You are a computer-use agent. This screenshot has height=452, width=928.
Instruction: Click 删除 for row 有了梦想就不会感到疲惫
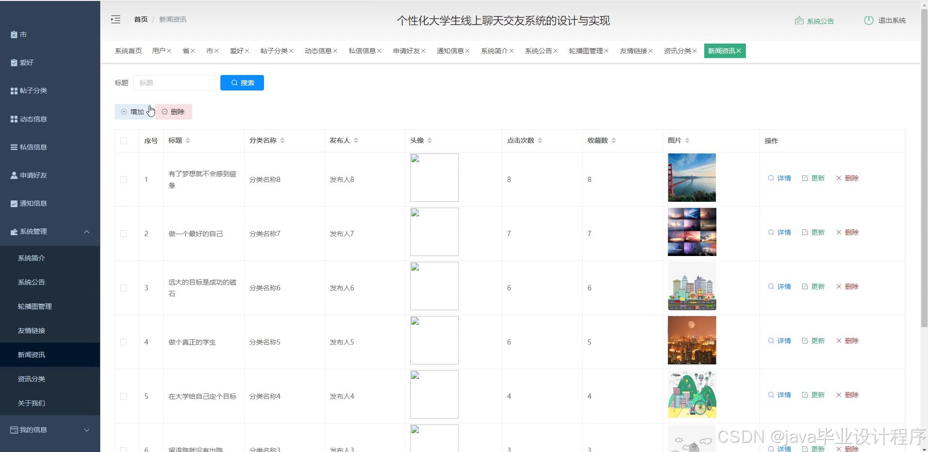847,178
